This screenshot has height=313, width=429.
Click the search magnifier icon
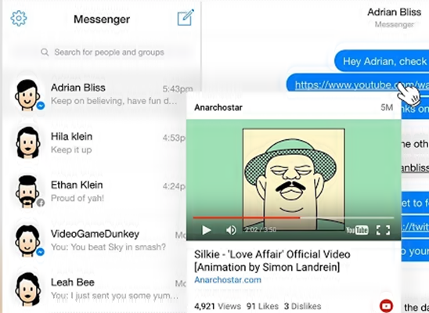45,52
